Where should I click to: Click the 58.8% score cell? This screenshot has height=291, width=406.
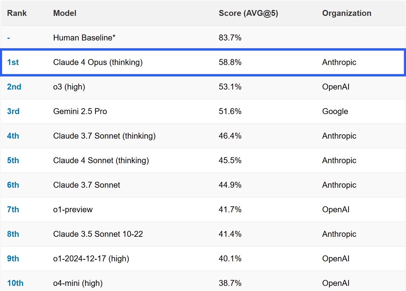point(230,62)
